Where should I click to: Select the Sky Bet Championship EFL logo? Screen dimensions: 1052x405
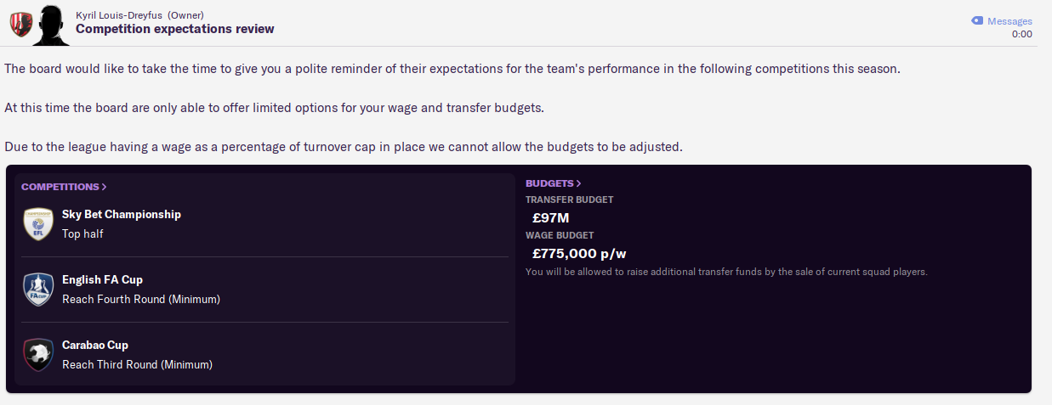38,224
